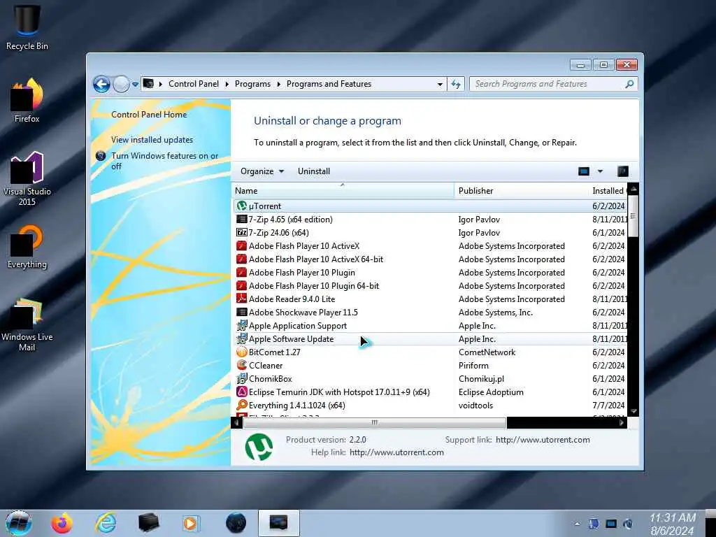
Task: Select Adobe Flash Player 10 ActiveX 64-bit row
Action: pyautogui.click(x=430, y=259)
